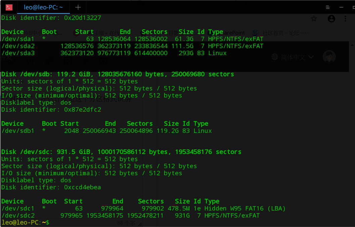Click the browser icon beside 社区首页 bookmark
The height and width of the screenshot is (227, 355).
click(x=256, y=33)
